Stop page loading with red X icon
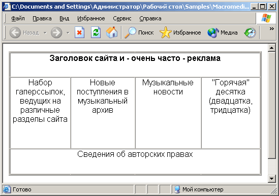 79,32
